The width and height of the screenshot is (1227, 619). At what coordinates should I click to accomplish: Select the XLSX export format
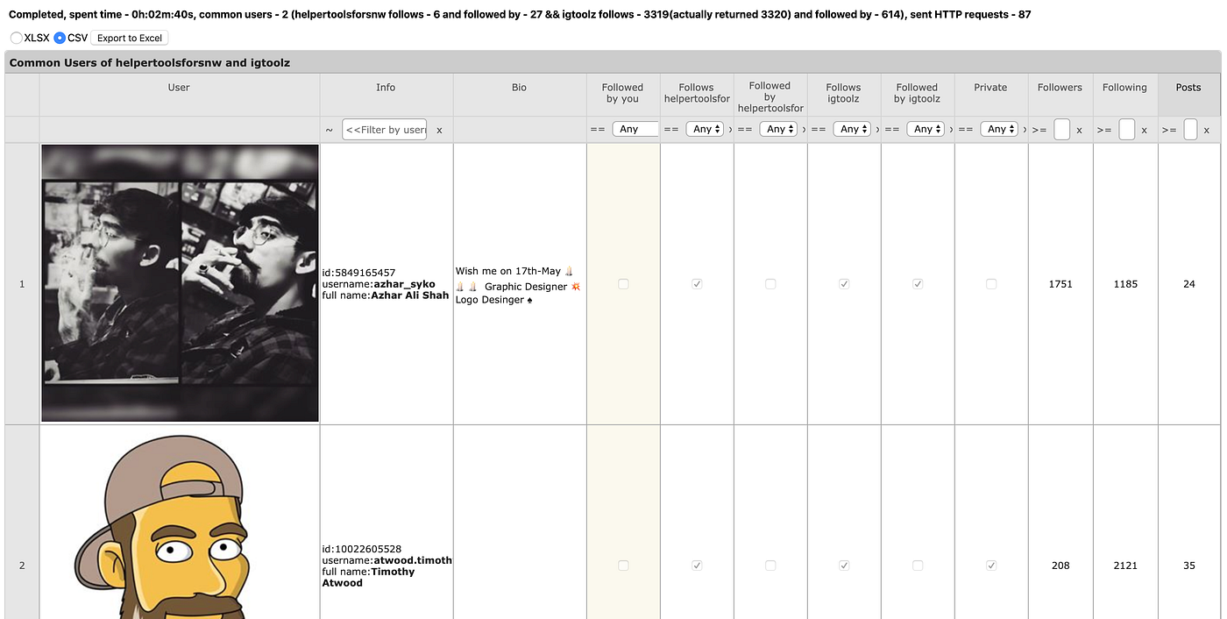(17, 38)
